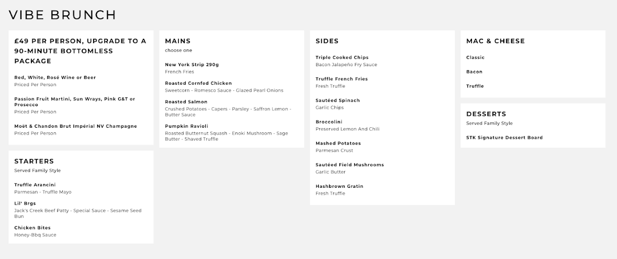Select the Broccolini side dish
617x259 pixels.
(x=330, y=122)
